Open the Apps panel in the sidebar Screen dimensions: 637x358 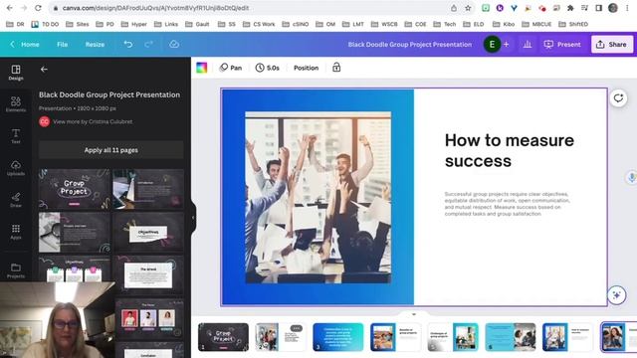pyautogui.click(x=16, y=232)
